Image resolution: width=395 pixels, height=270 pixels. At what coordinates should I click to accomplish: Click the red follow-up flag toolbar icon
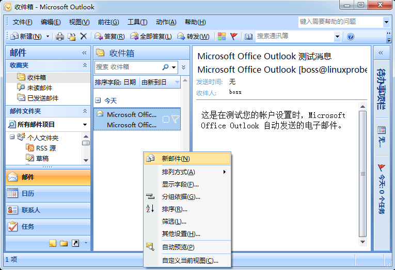pyautogui.click(x=233, y=37)
